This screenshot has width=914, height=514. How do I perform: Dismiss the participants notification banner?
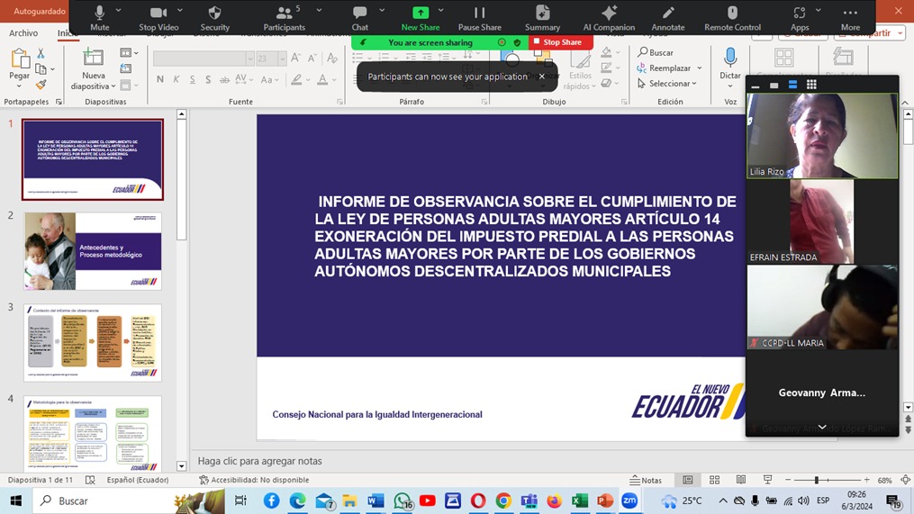(x=541, y=77)
